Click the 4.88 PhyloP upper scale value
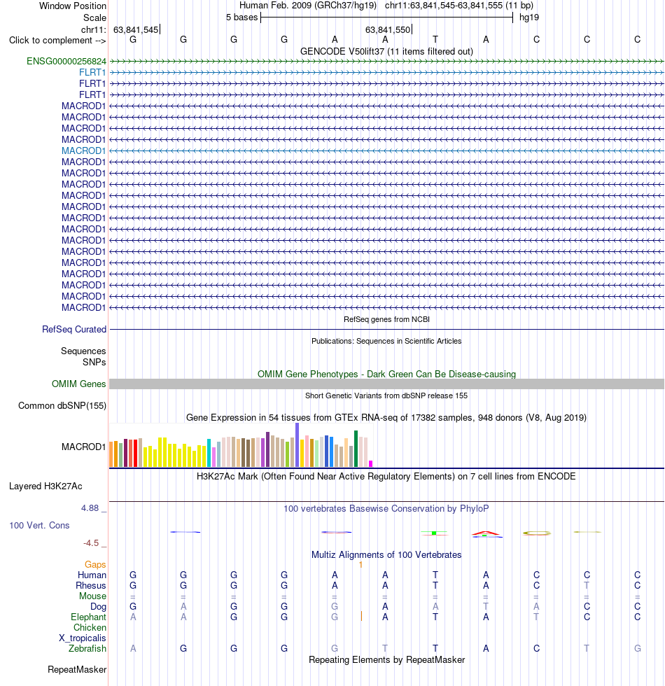 tap(90, 508)
